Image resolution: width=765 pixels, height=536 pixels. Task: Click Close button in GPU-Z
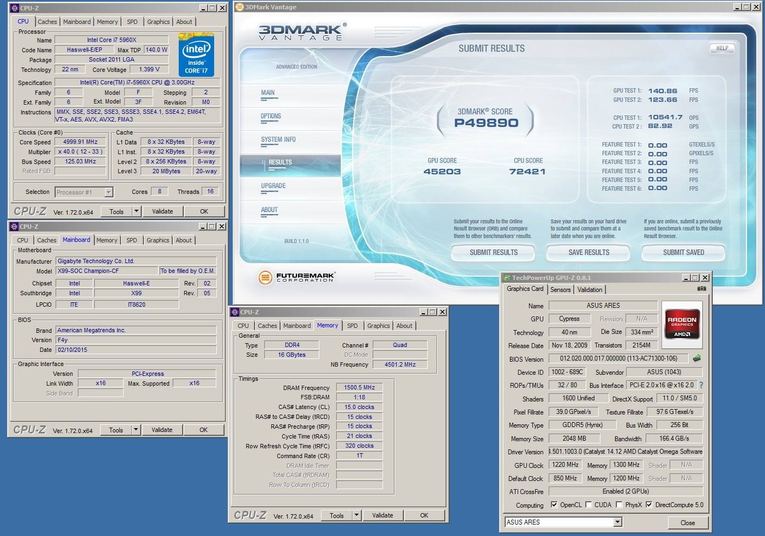point(688,522)
